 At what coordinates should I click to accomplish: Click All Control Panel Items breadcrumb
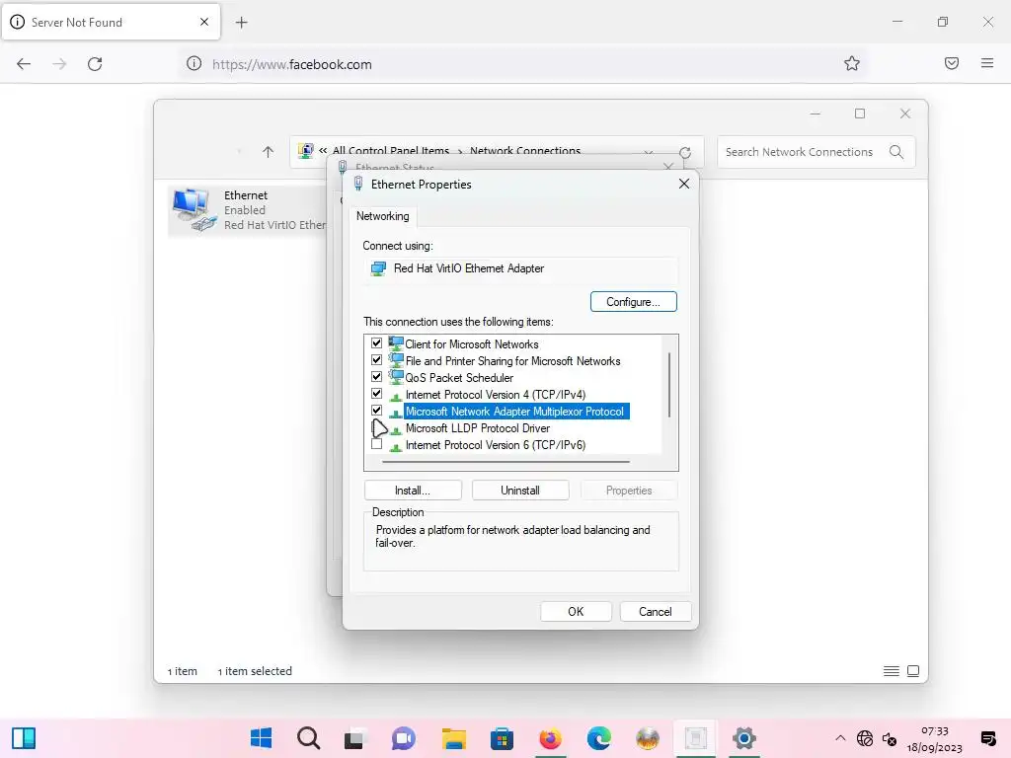(391, 150)
